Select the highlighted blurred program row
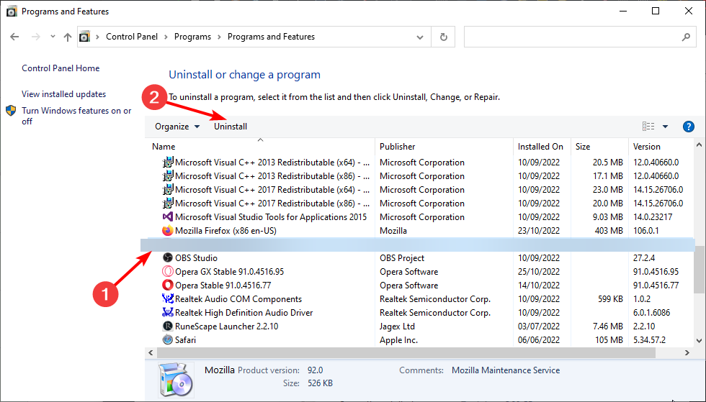 click(x=417, y=245)
